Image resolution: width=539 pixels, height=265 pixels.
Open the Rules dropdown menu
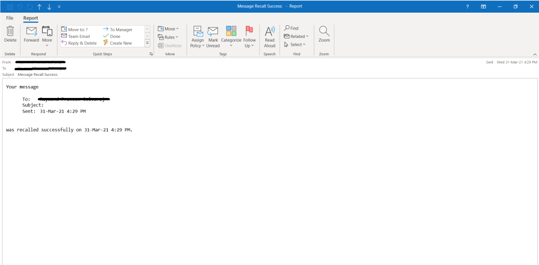169,37
